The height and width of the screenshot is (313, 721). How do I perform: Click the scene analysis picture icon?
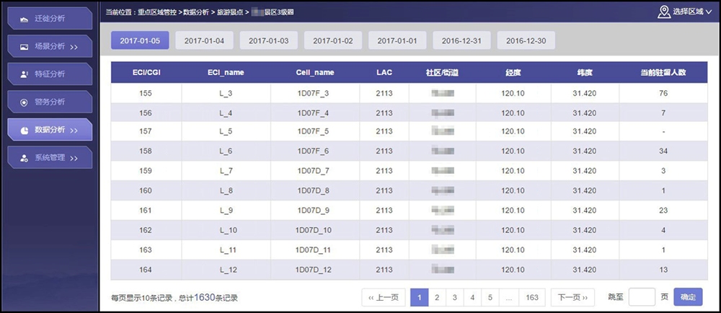(25, 47)
